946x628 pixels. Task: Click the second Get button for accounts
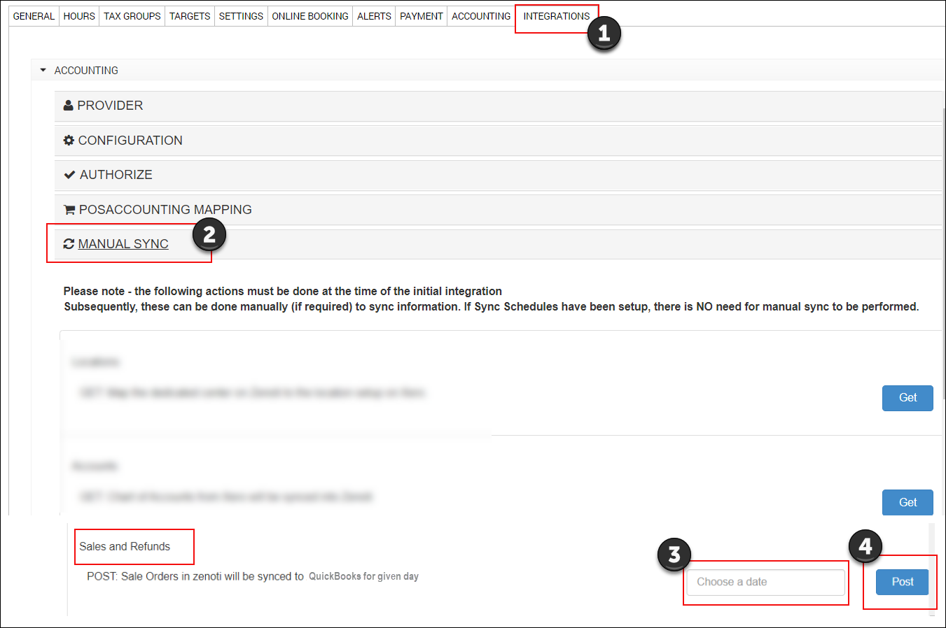pyautogui.click(x=907, y=502)
